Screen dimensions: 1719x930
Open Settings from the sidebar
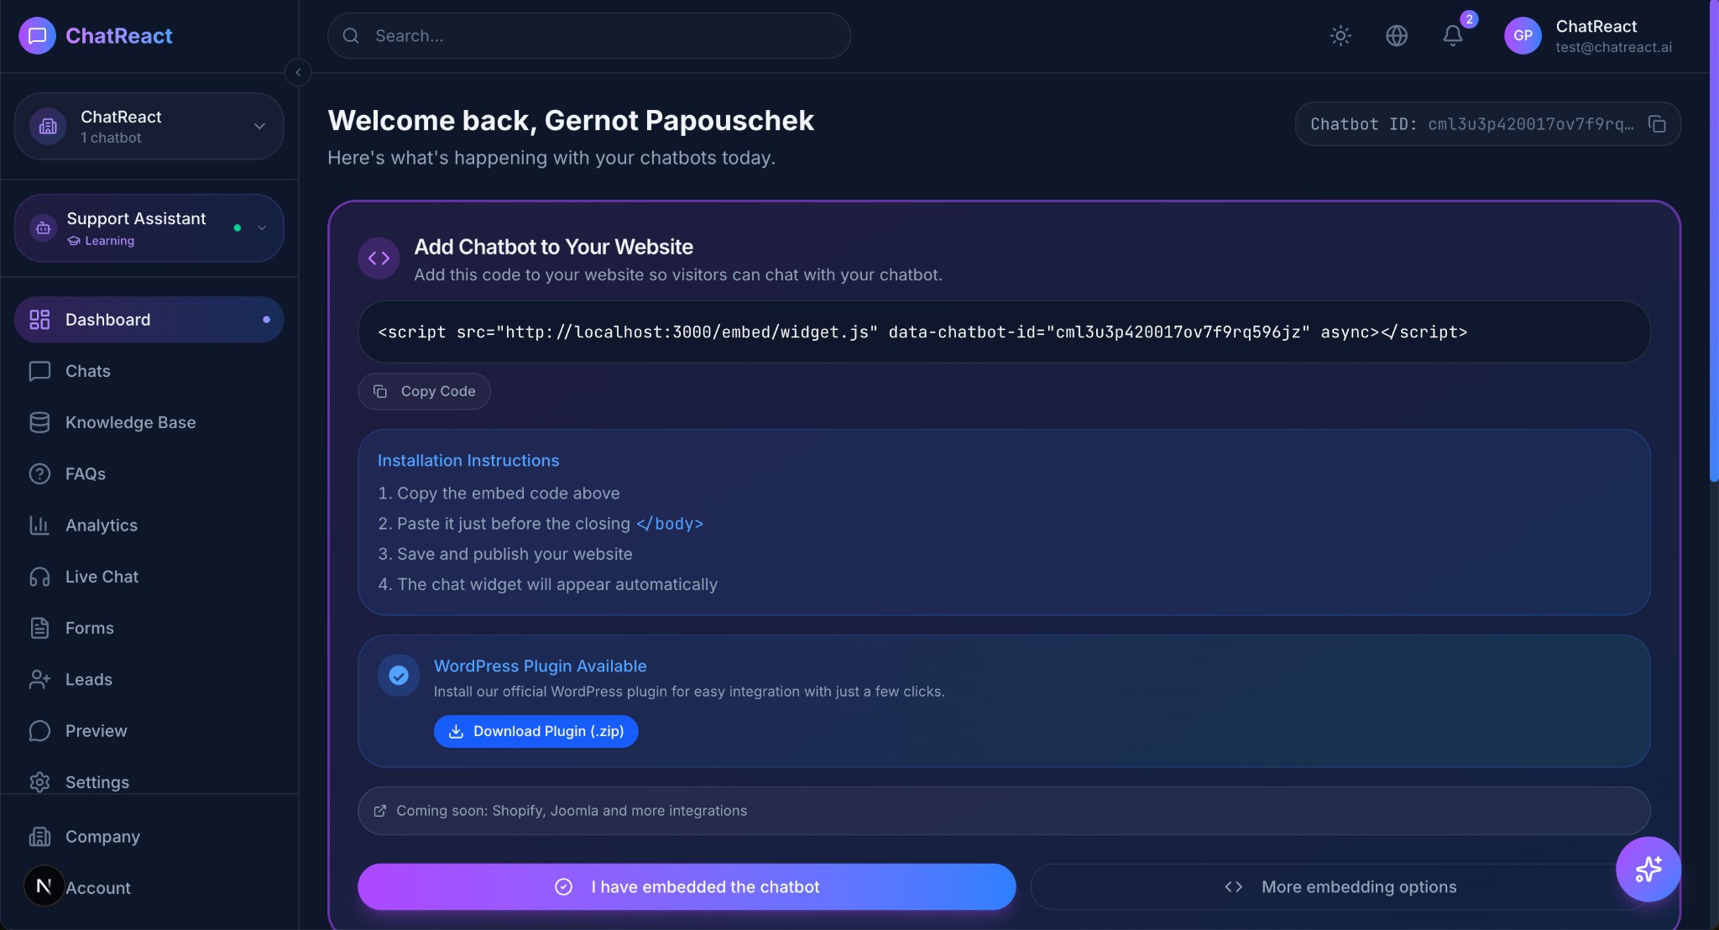tap(97, 781)
